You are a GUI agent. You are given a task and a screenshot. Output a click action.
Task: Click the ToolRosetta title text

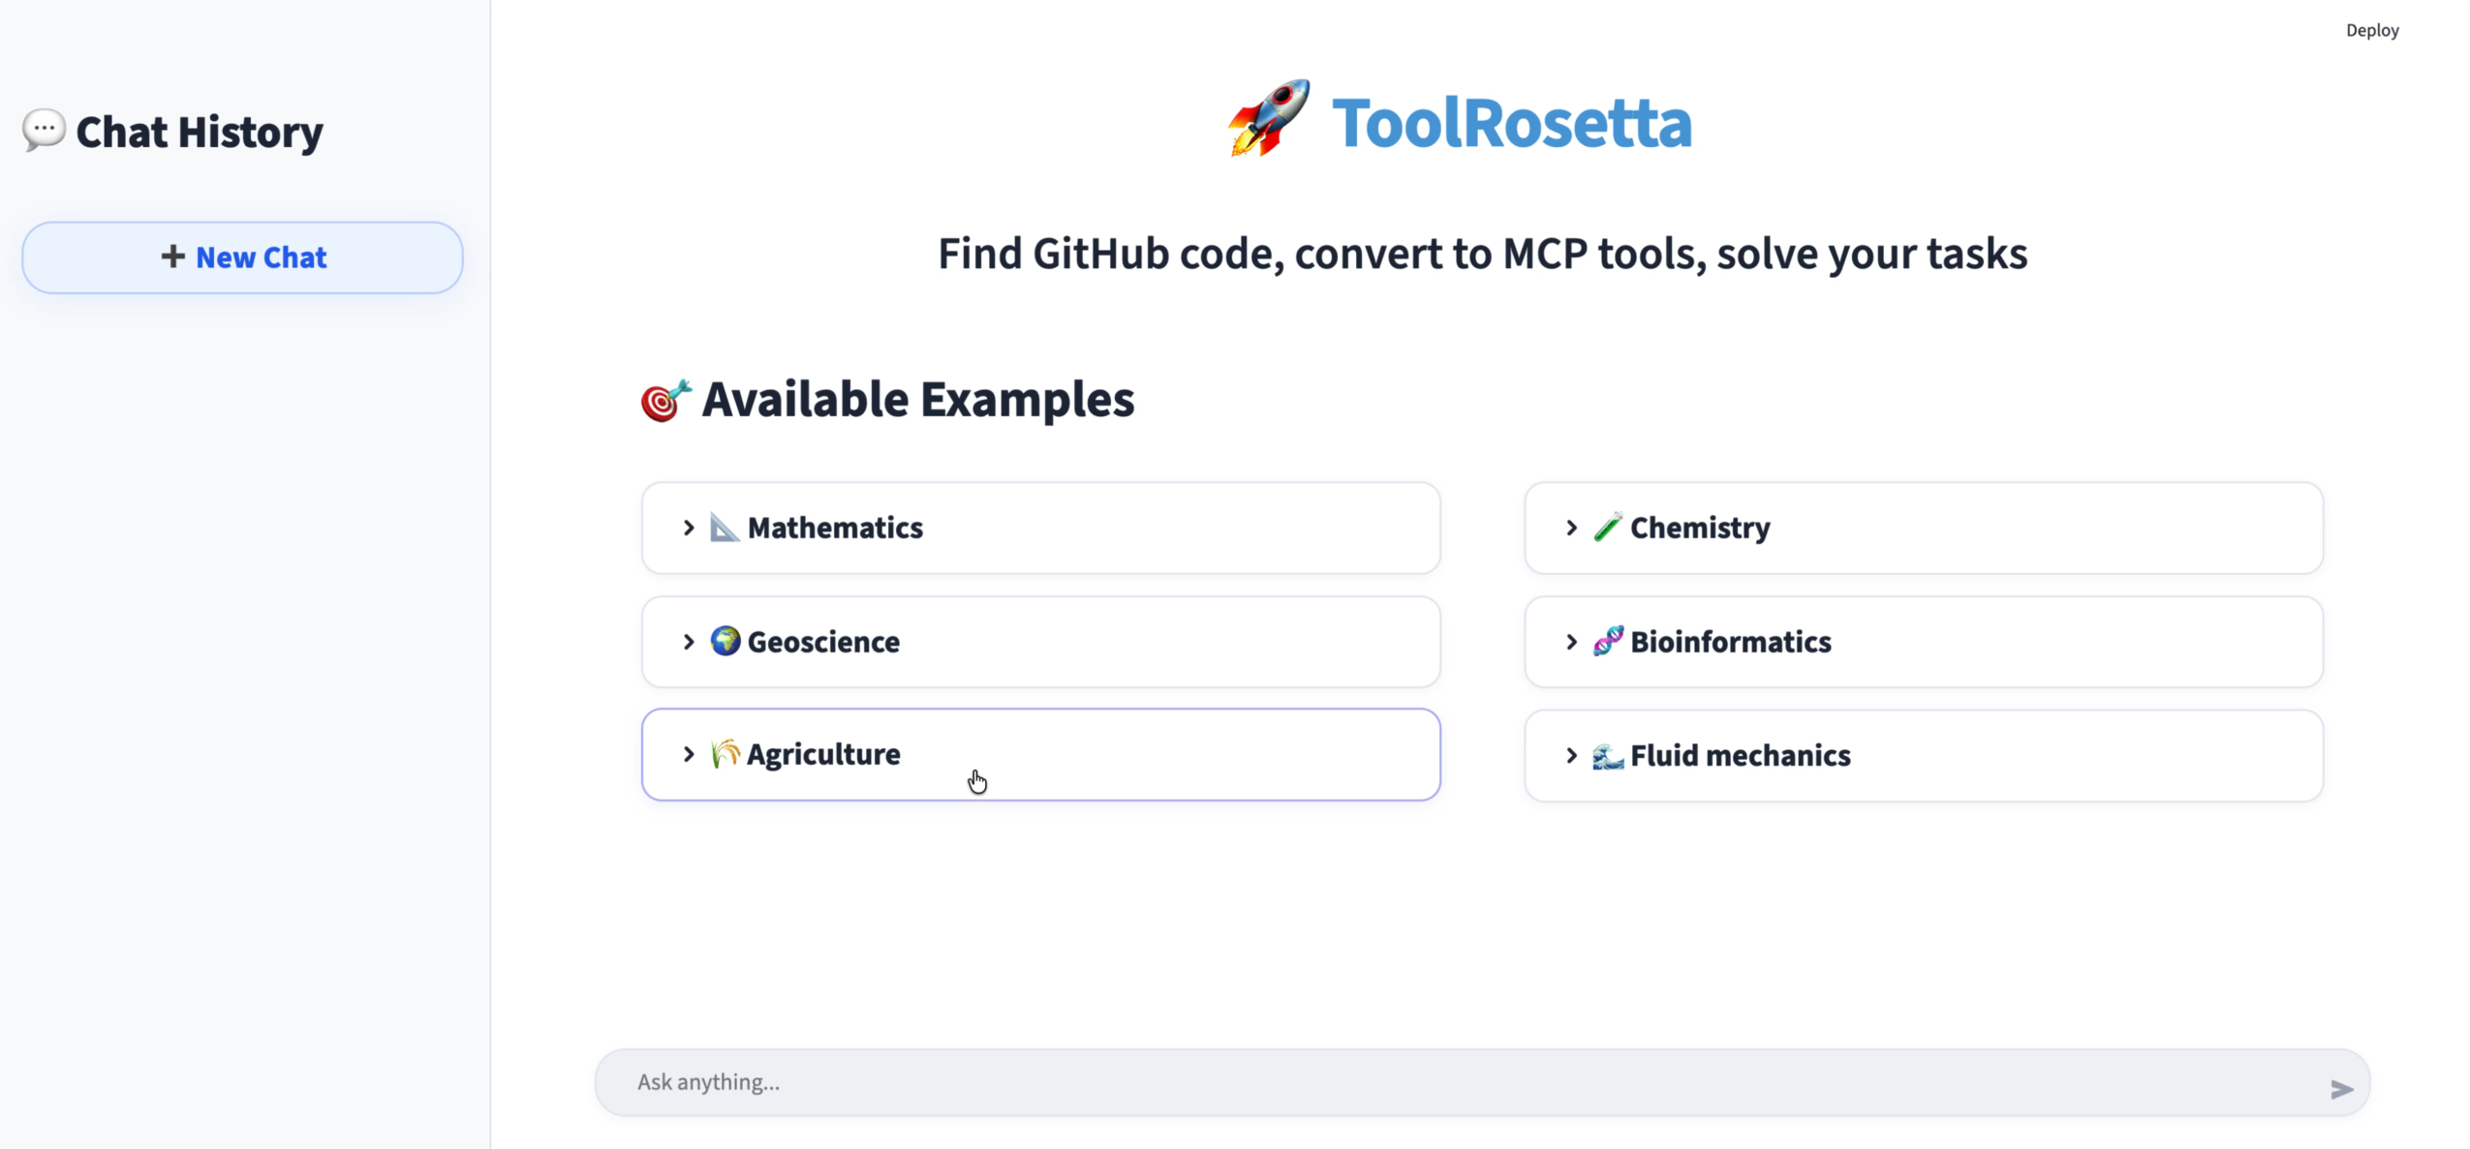pos(1511,123)
